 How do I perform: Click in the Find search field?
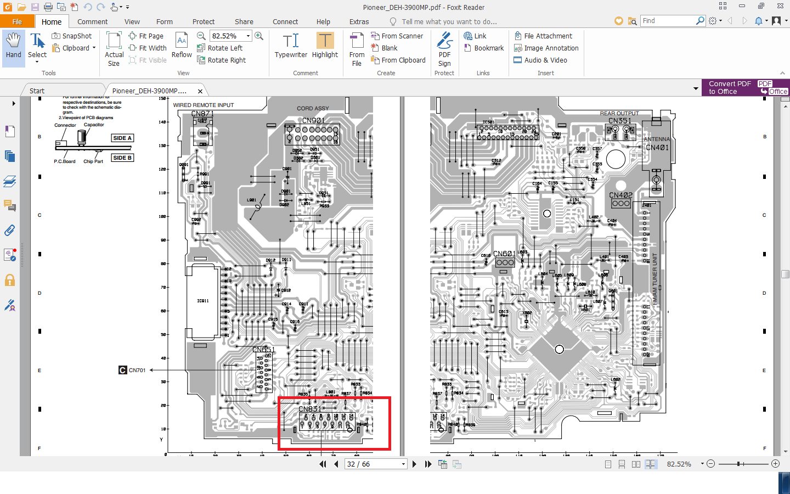668,20
